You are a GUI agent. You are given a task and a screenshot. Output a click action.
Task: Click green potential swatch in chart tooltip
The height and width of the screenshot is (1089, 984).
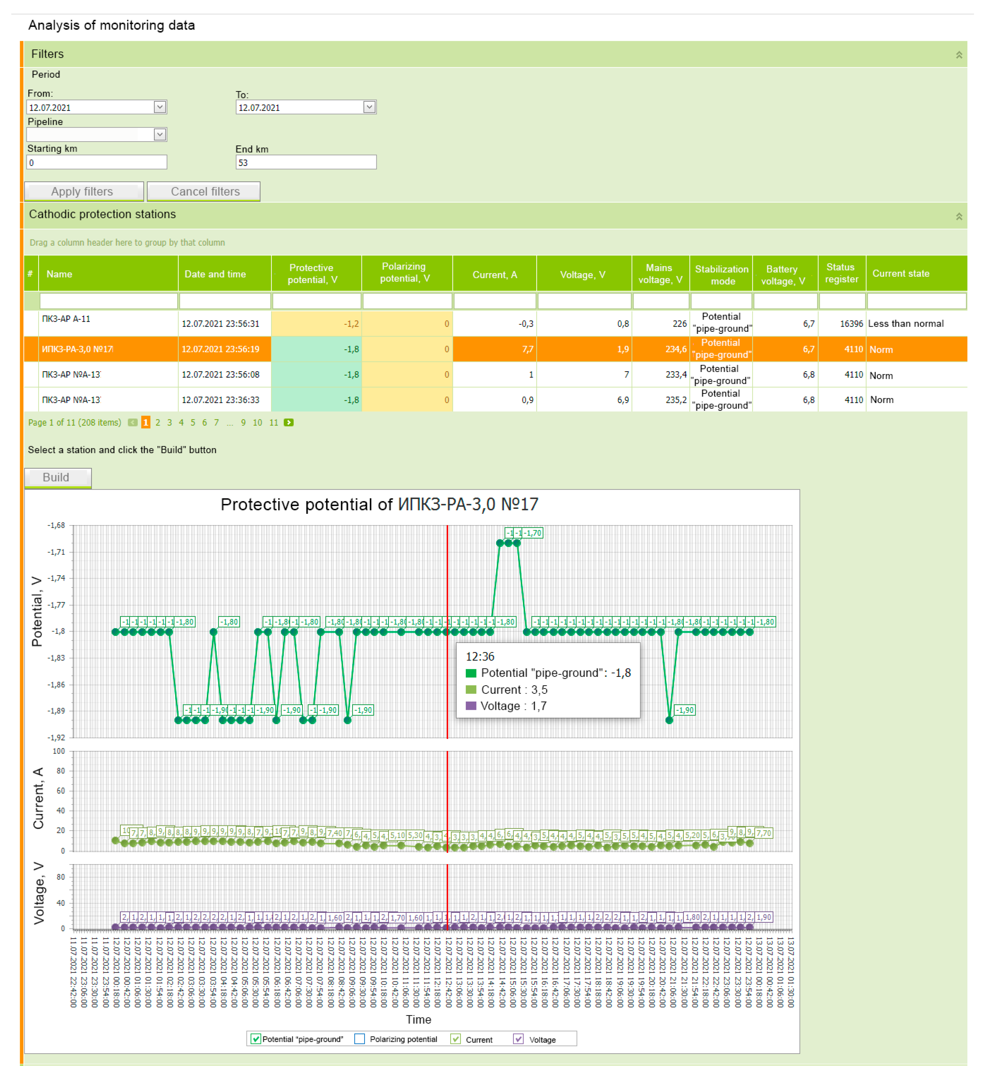(471, 673)
